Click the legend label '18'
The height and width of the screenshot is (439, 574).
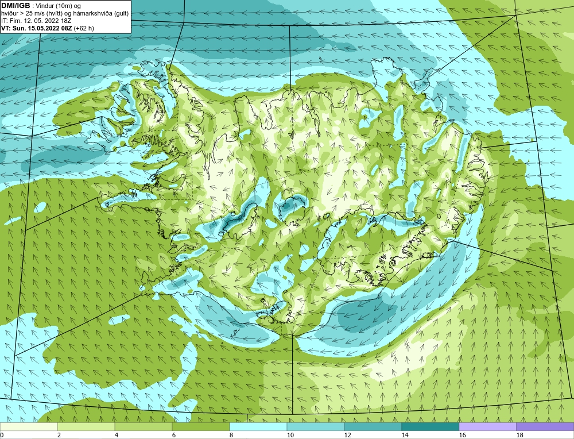[x=519, y=435]
